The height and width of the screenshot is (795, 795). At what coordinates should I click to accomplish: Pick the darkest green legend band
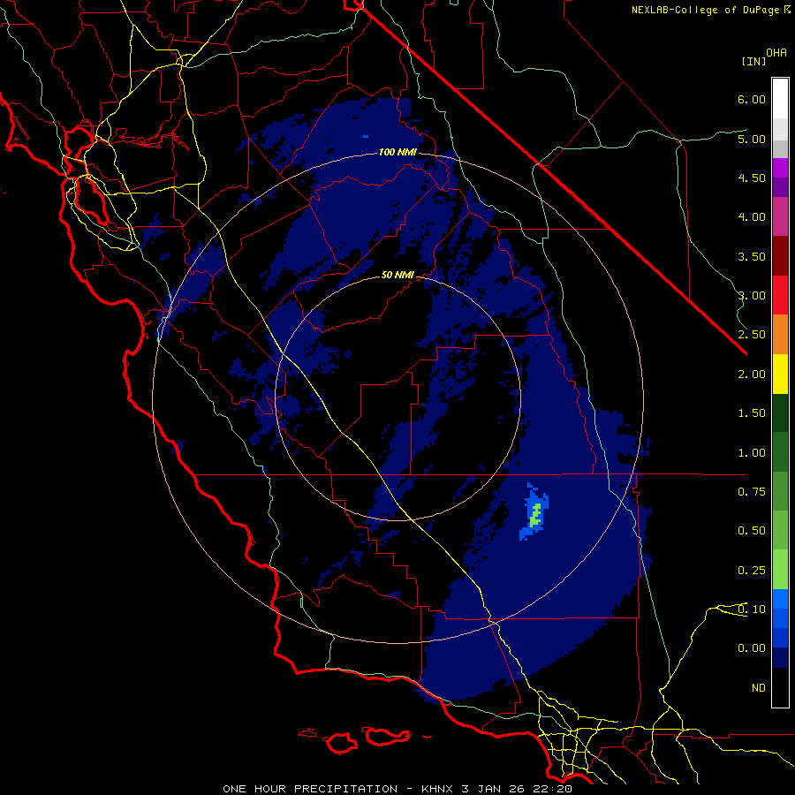pos(780,413)
